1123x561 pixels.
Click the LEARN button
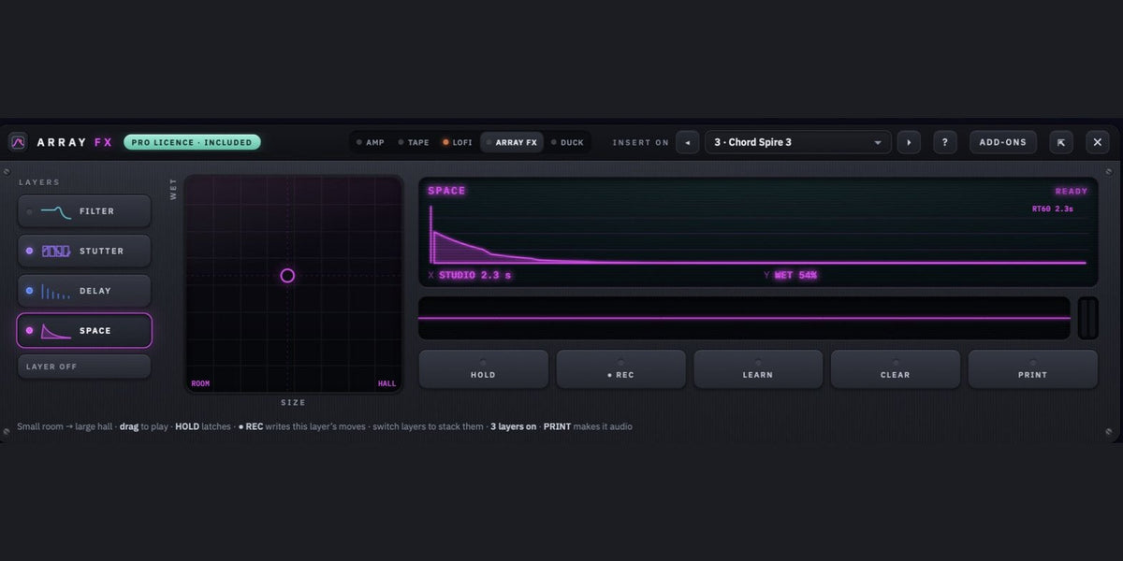[x=758, y=369]
